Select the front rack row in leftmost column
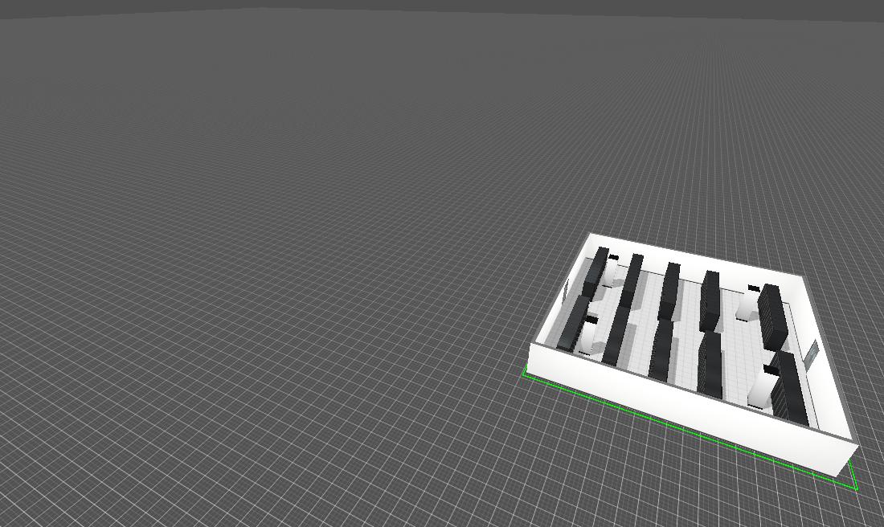 [x=574, y=323]
